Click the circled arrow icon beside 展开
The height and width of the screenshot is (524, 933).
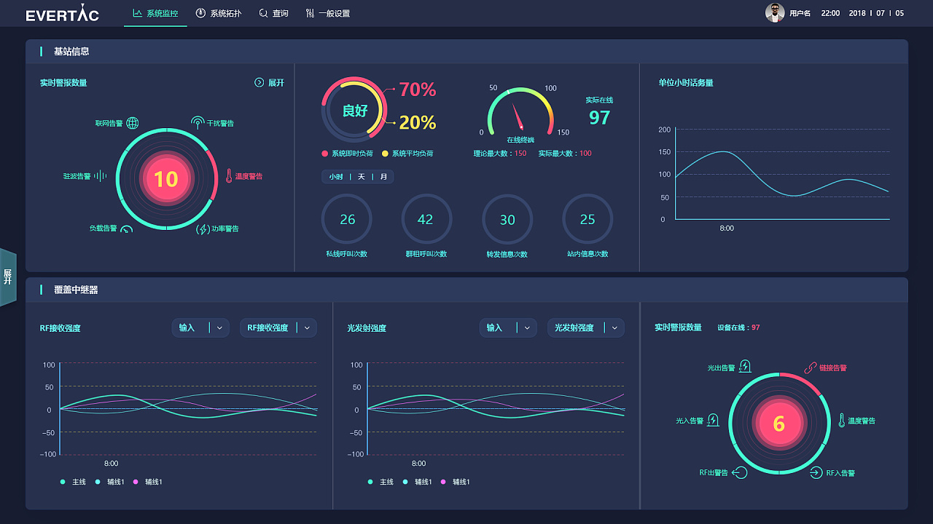click(x=259, y=83)
